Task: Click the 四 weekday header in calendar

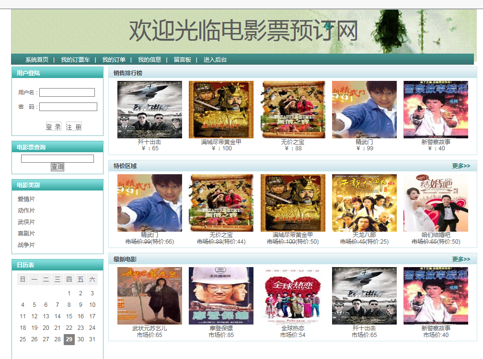Action: (69, 280)
